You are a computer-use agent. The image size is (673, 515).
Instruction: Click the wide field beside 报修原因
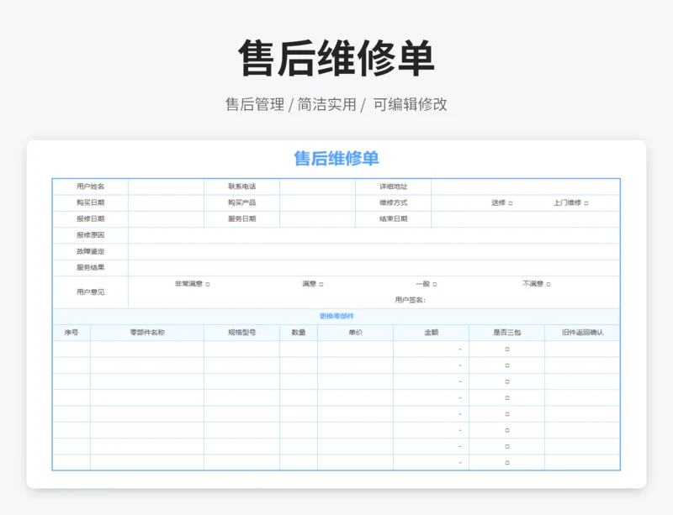pos(374,235)
